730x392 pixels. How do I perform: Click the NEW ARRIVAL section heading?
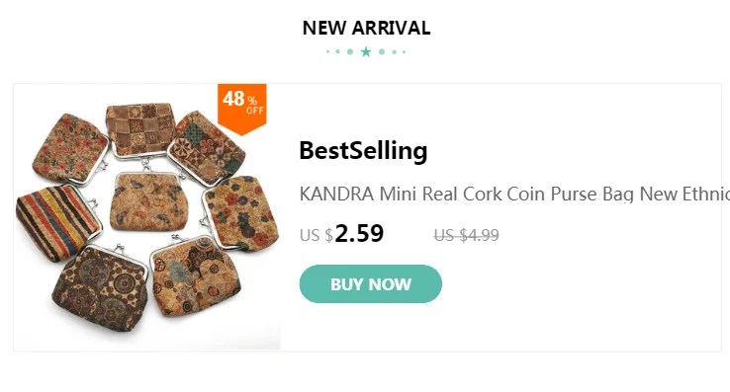point(366,28)
